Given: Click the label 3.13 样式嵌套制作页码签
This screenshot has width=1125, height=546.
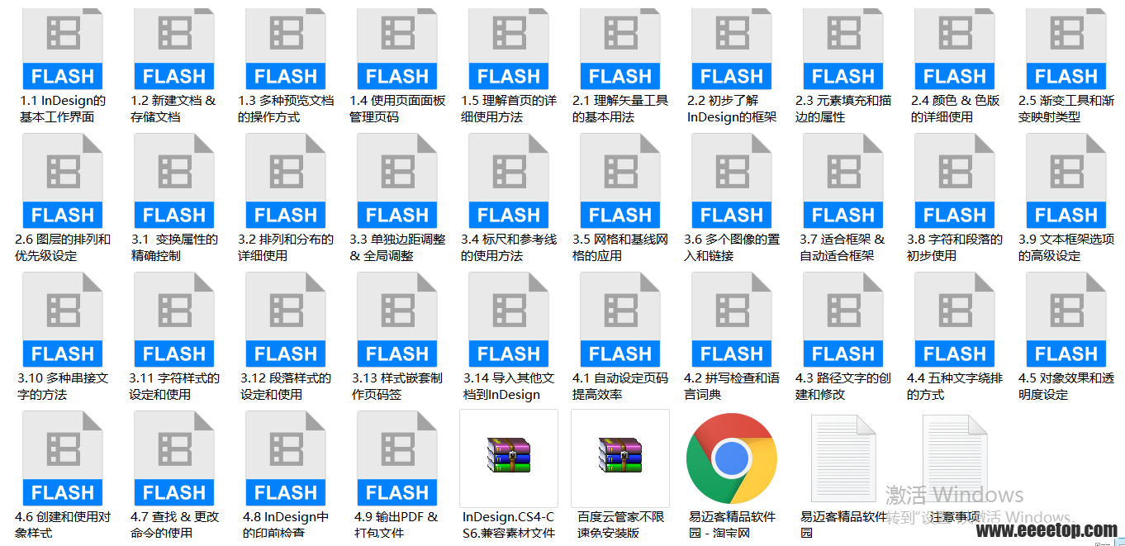Looking at the screenshot, I should coord(397,386).
